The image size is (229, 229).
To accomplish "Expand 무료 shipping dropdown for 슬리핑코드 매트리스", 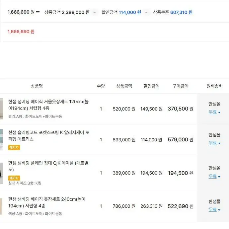I will pos(214,143).
